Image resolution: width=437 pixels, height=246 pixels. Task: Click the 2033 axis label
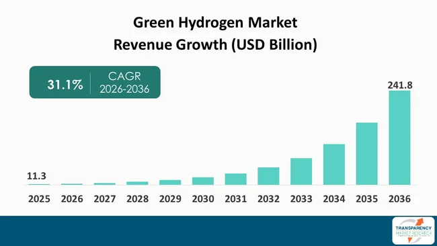[301, 199]
